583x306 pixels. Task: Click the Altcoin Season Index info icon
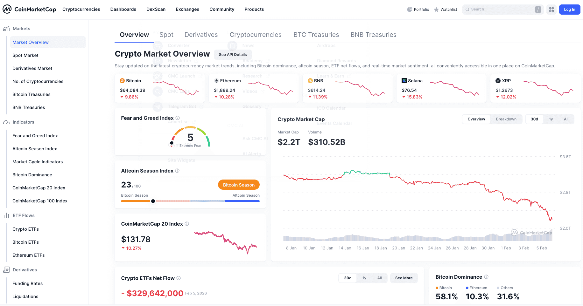pos(177,171)
